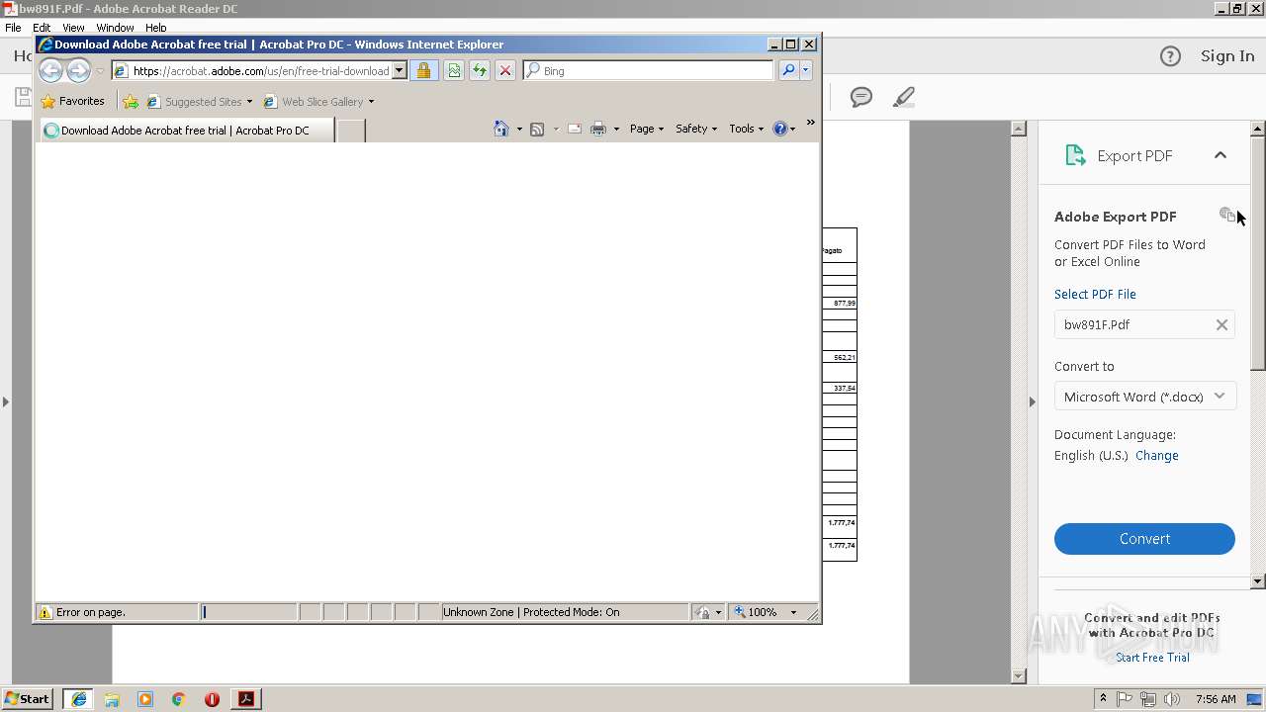Expand the address bar URL dropdown
Screen dimensions: 1266x712
coord(400,70)
